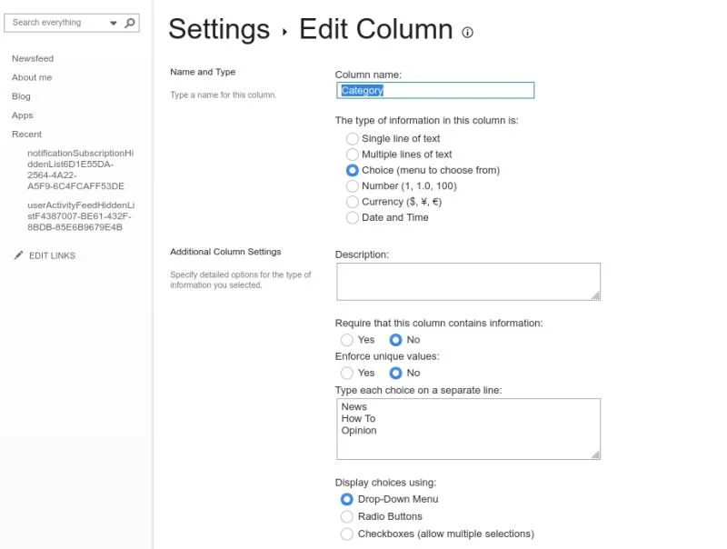
Task: Click the Description text area
Action: [x=468, y=282]
